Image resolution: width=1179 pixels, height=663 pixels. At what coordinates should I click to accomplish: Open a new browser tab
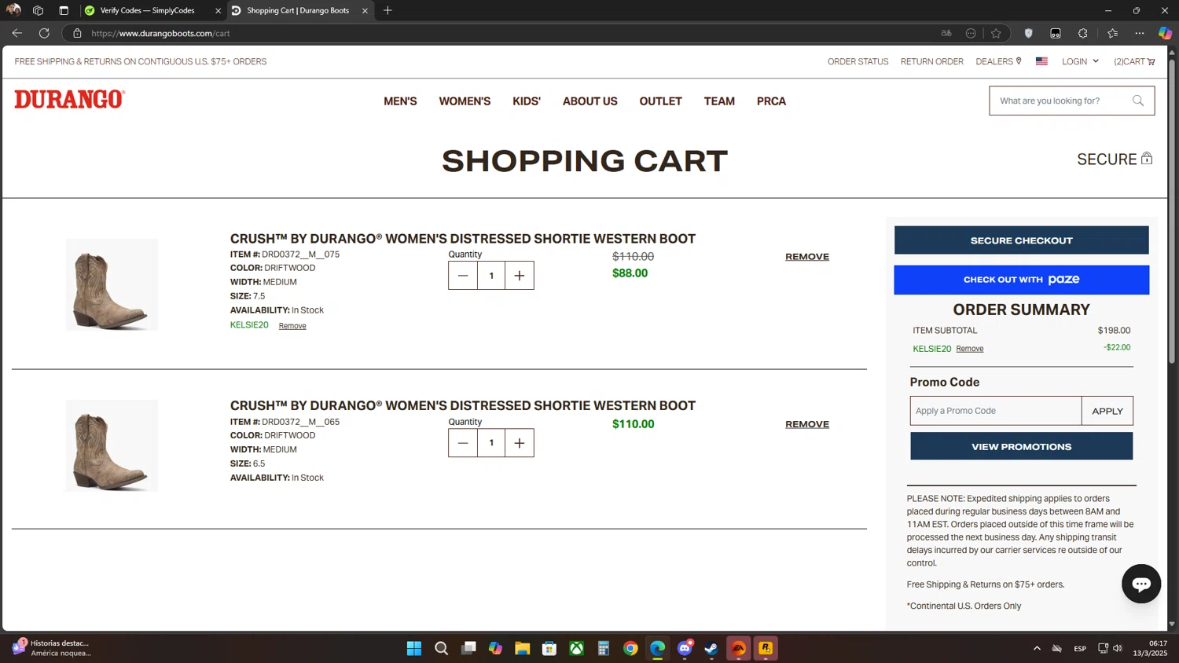(387, 10)
